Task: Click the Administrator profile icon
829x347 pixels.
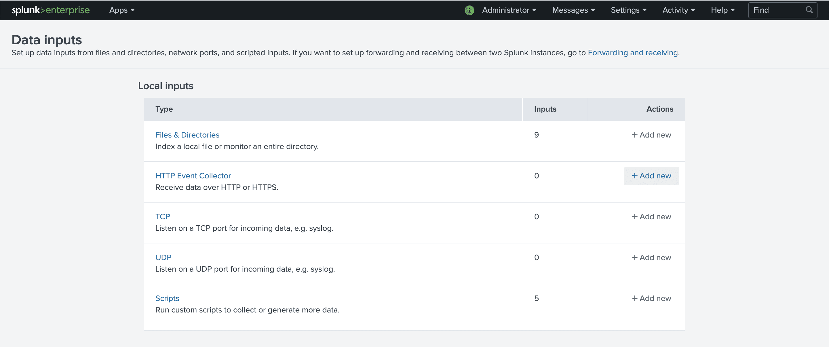Action: (468, 10)
